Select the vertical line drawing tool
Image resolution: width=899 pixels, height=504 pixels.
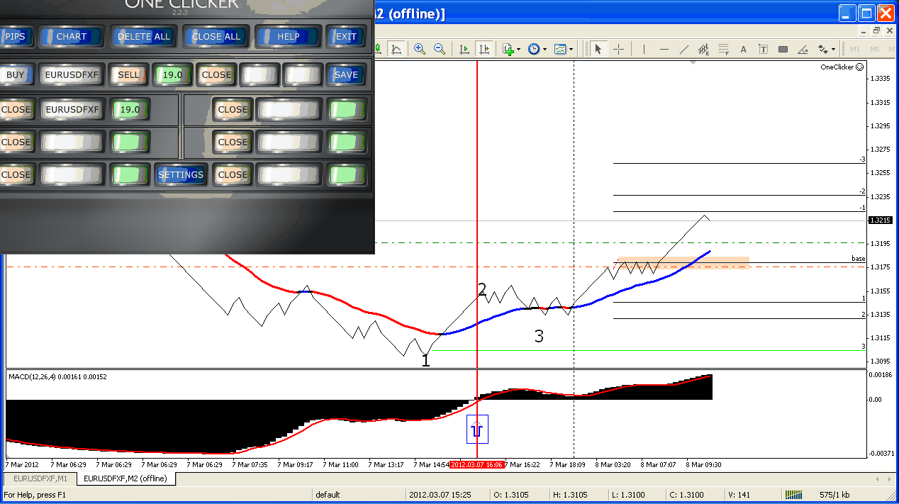tap(644, 49)
